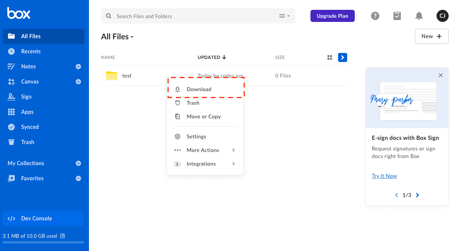Add a new collection plus icon
The width and height of the screenshot is (460, 251).
point(78,163)
